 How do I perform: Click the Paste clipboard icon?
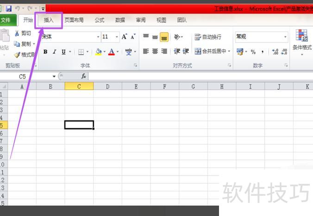point(5,36)
